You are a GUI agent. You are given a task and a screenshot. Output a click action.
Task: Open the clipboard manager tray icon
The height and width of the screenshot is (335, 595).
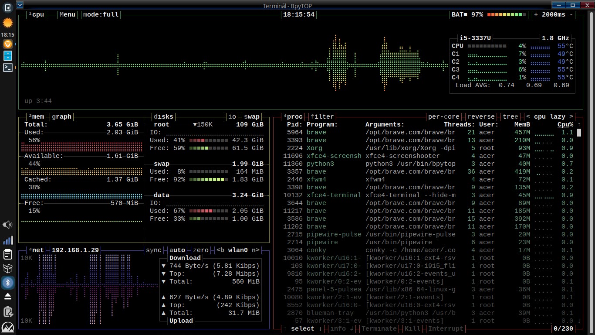coord(7,254)
